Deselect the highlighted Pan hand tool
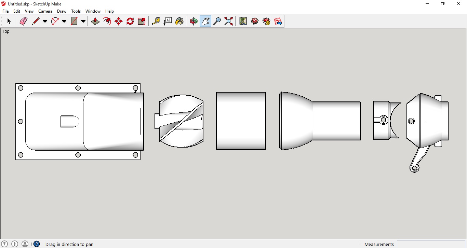467x248 pixels. 205,21
